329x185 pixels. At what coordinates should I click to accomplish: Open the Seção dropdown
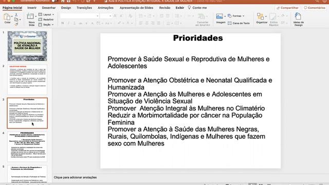[x=46, y=25]
